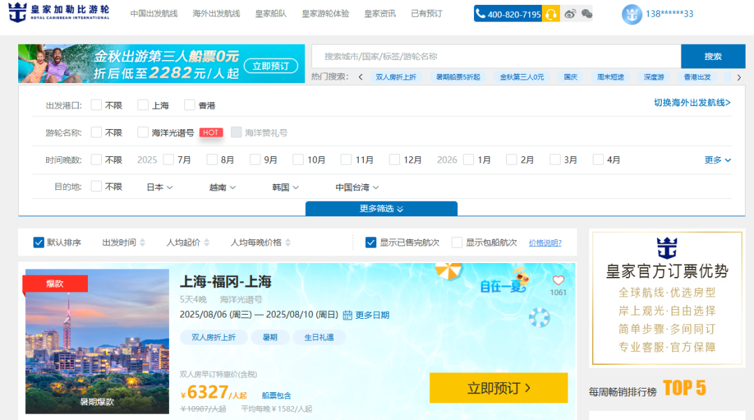Click the 船票包含 link

276,396
